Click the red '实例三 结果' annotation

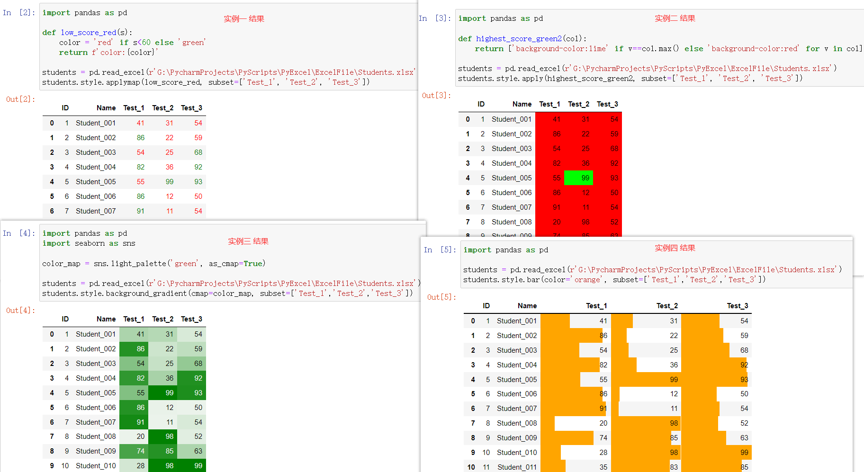pos(248,241)
